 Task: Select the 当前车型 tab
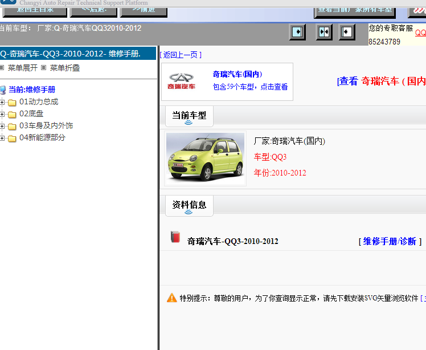[189, 116]
